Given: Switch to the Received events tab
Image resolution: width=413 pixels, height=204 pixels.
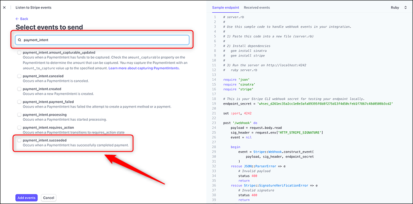Looking at the screenshot, I should 257,8.
